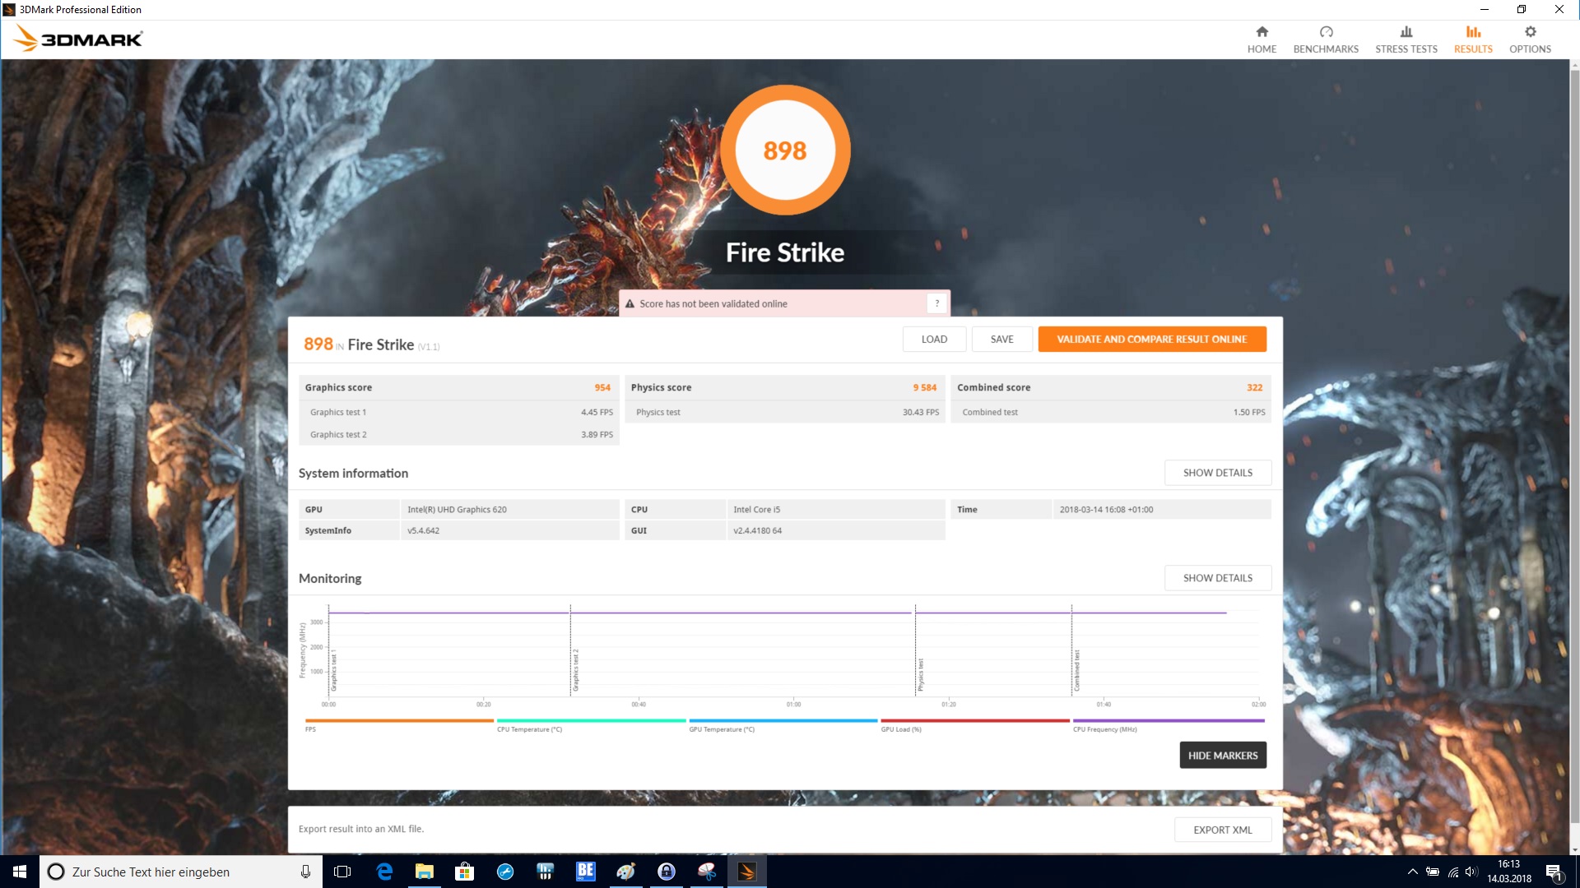Click the 3DMark taskbar icon

(x=746, y=872)
